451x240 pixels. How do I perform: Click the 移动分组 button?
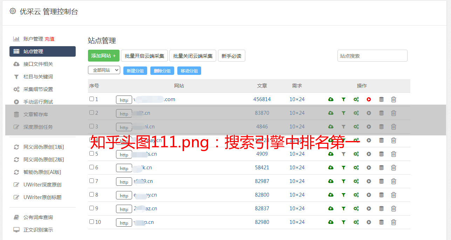[189, 71]
